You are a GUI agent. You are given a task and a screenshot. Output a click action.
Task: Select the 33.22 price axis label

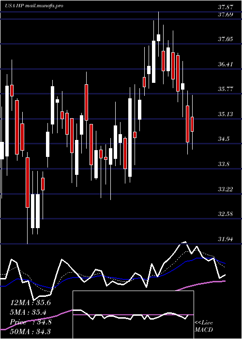click(x=226, y=189)
